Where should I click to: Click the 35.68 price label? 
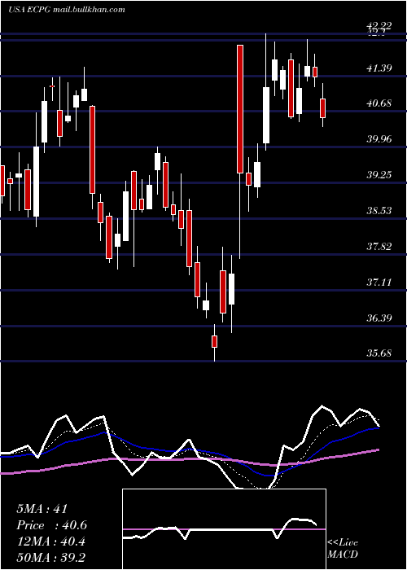379,353
